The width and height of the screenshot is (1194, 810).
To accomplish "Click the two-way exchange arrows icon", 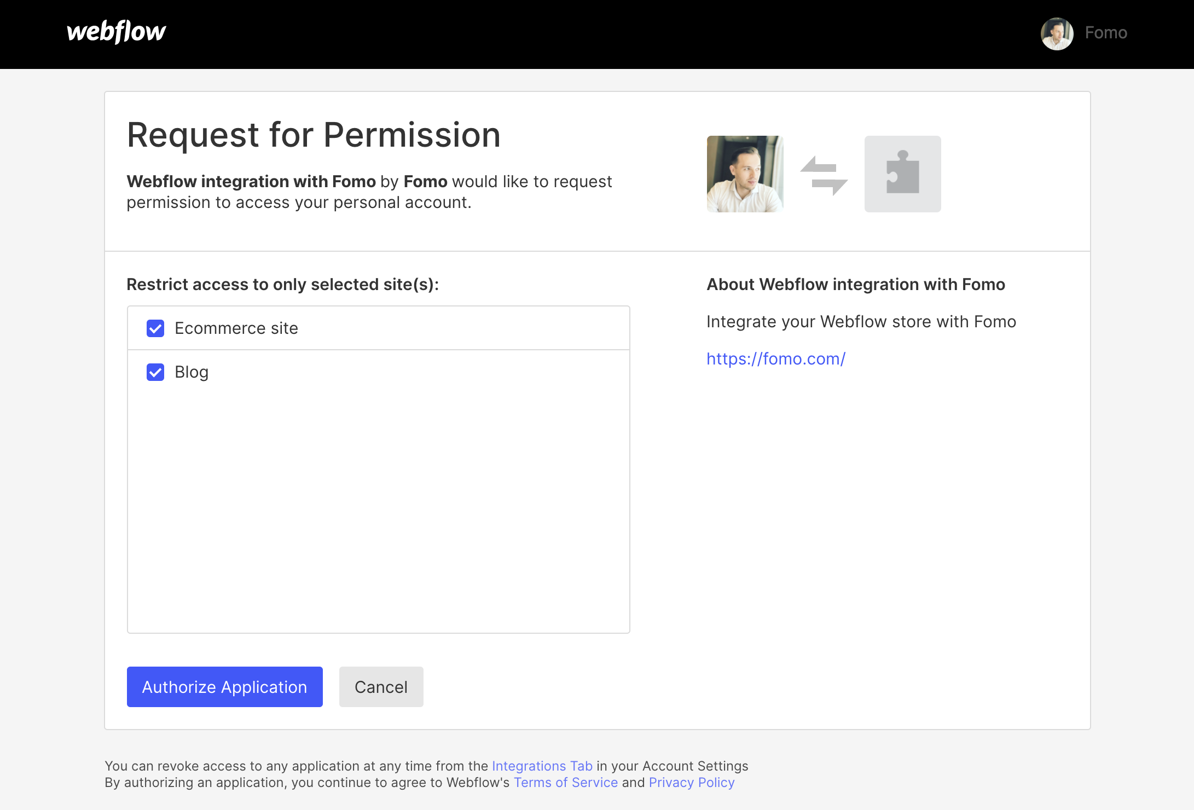I will click(x=824, y=175).
